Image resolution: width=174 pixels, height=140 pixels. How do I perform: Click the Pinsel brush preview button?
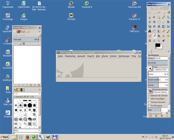(x=150, y=69)
